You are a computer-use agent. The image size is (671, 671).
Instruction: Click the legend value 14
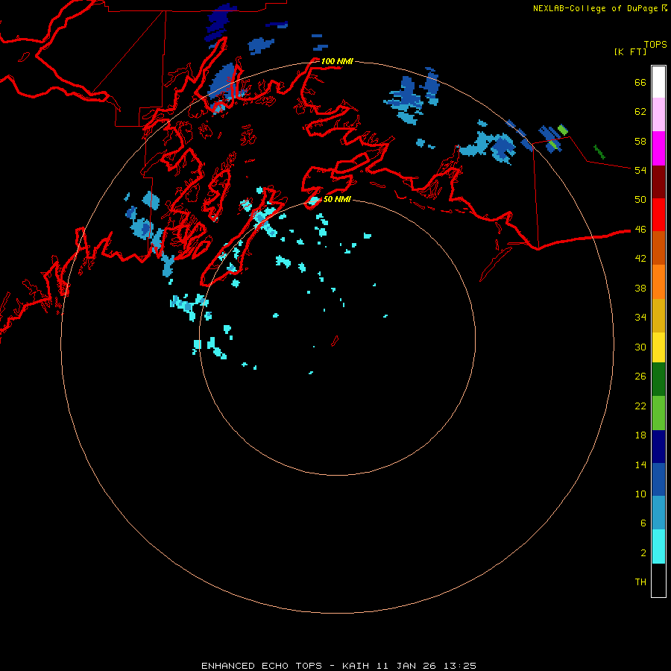[x=640, y=464]
